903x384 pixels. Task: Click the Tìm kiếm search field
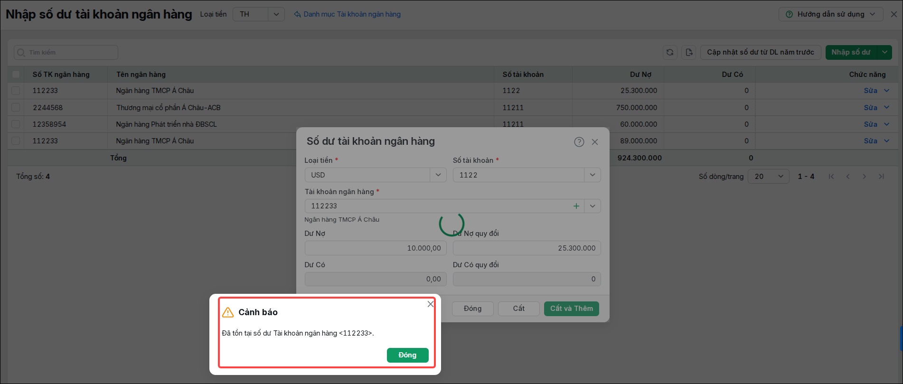coord(66,52)
